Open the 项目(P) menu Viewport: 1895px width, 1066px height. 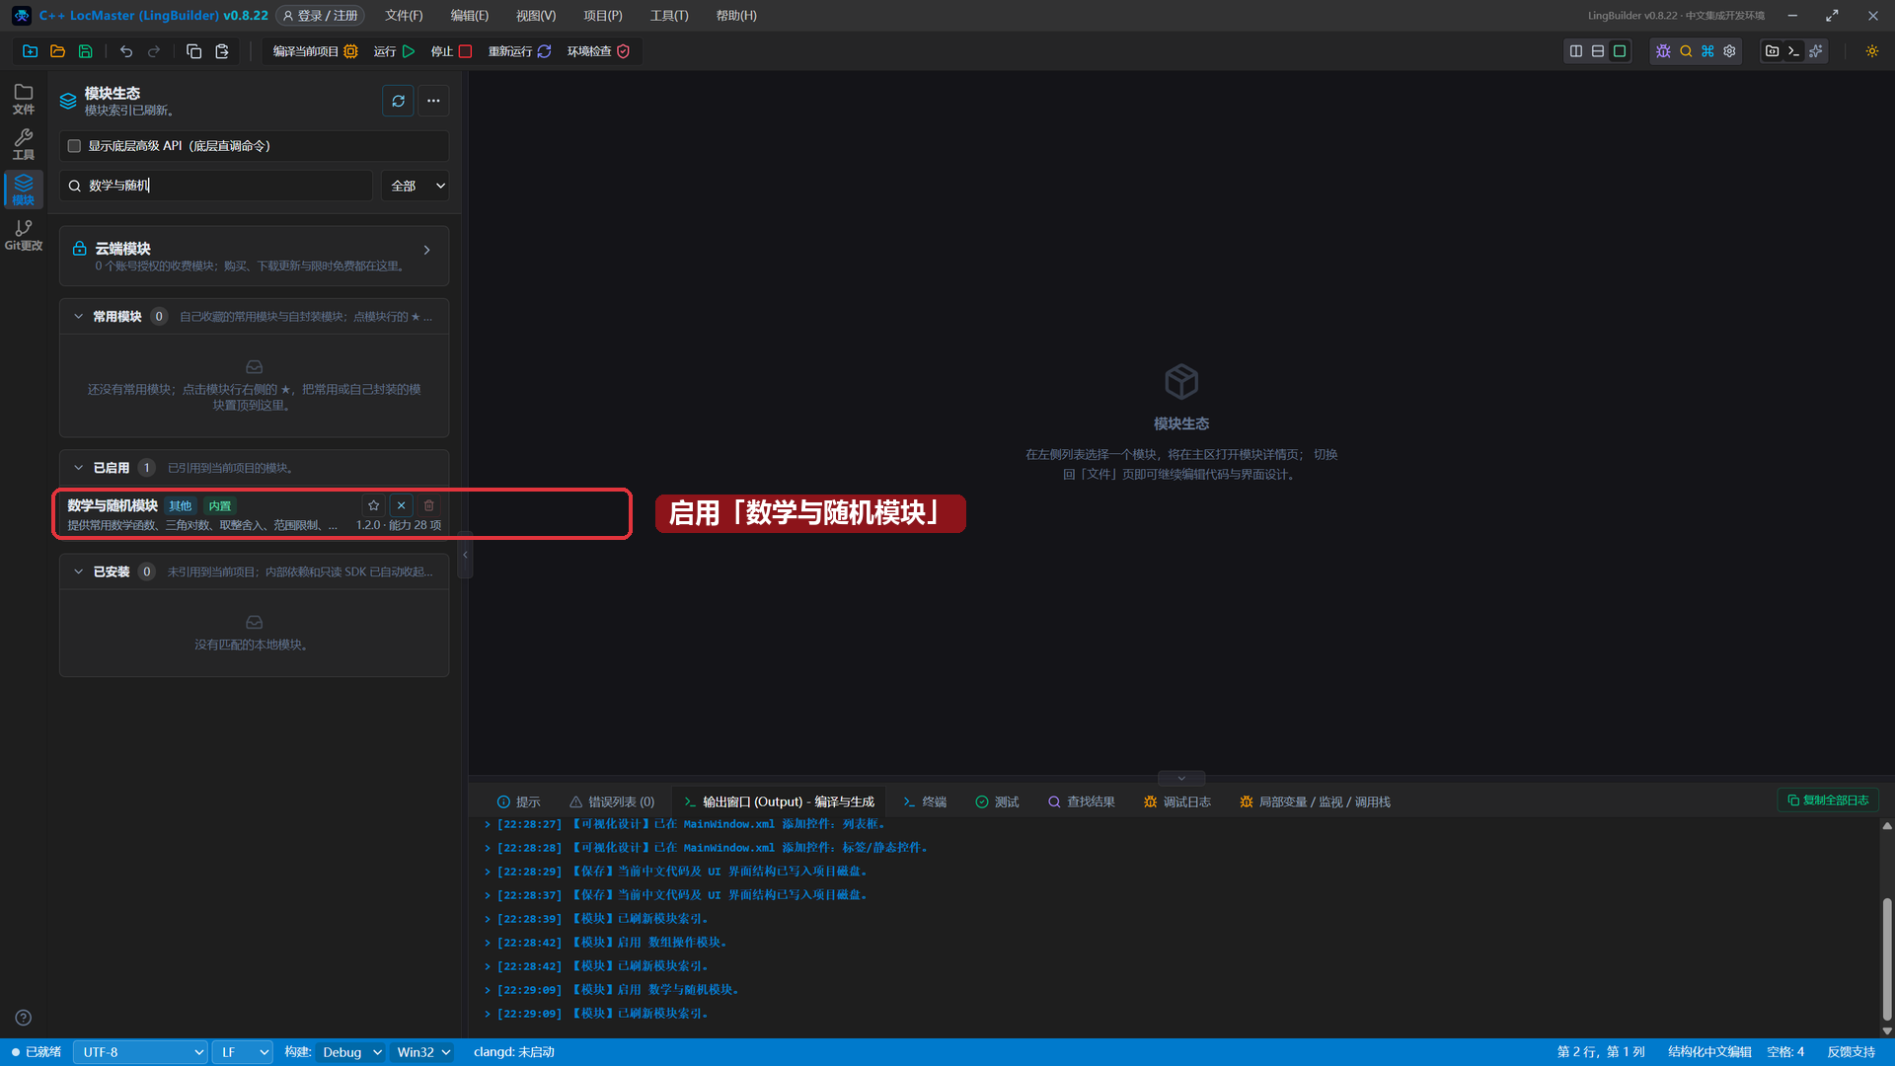click(x=603, y=16)
